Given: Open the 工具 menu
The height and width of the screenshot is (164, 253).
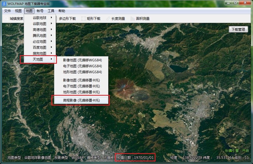Looking at the screenshot, I should coord(51,11).
